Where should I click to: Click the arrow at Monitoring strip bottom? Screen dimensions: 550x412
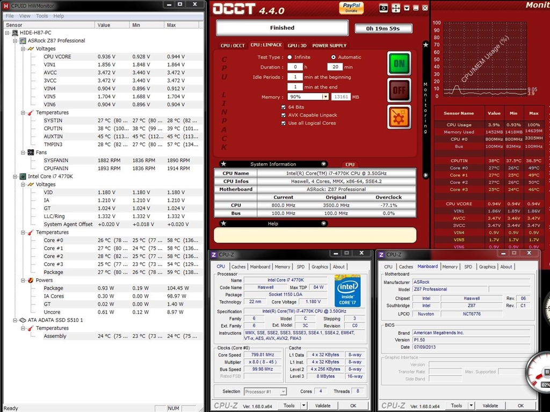pos(425,175)
